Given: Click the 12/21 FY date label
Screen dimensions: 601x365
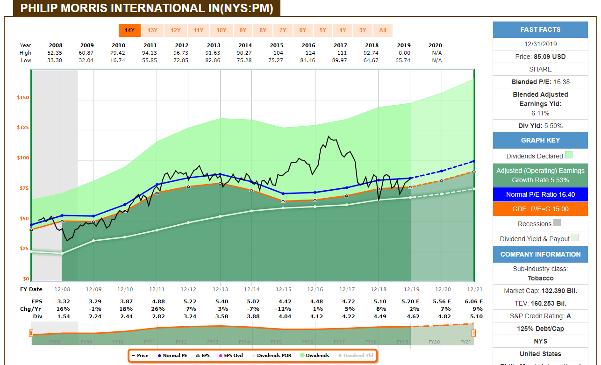Looking at the screenshot, I should (x=474, y=289).
